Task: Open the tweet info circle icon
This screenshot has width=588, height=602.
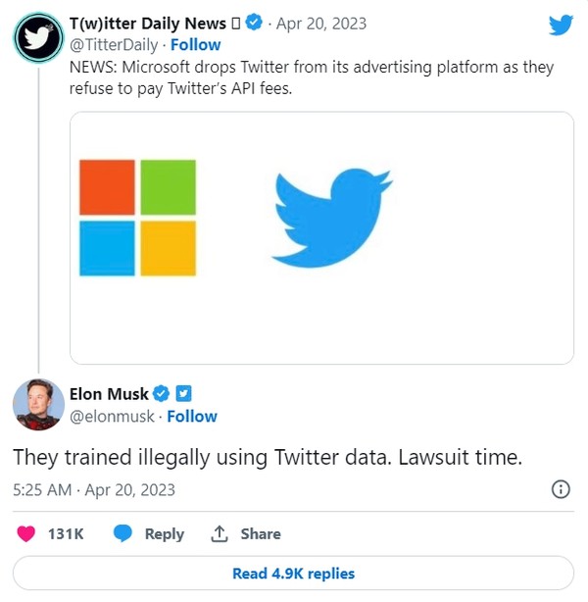Action: [x=562, y=488]
